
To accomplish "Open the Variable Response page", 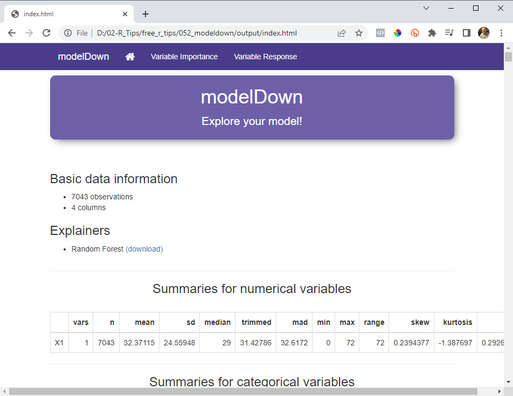I will tap(265, 57).
